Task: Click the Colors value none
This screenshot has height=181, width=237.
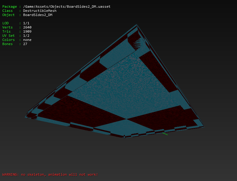Action: coord(27,40)
